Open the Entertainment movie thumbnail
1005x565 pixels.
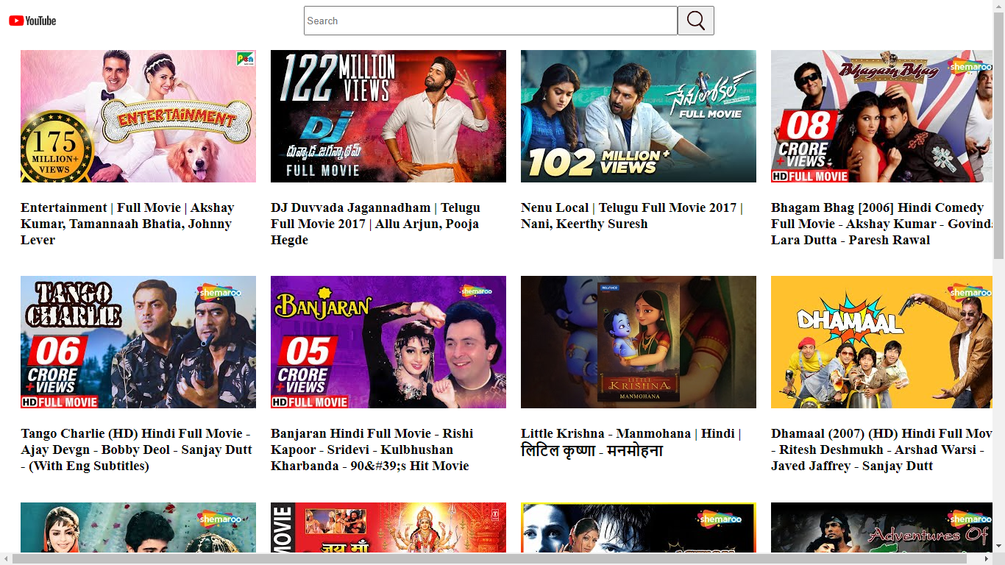coord(138,116)
